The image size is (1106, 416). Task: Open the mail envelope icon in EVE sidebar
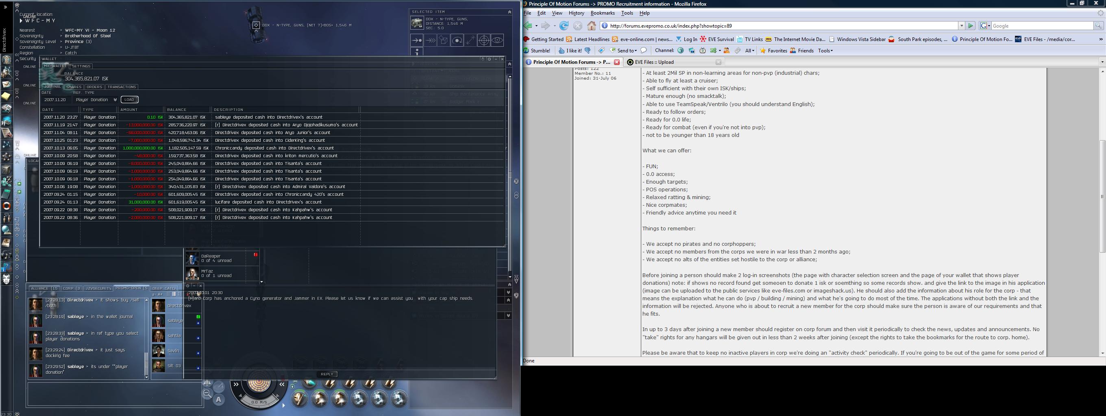click(7, 84)
